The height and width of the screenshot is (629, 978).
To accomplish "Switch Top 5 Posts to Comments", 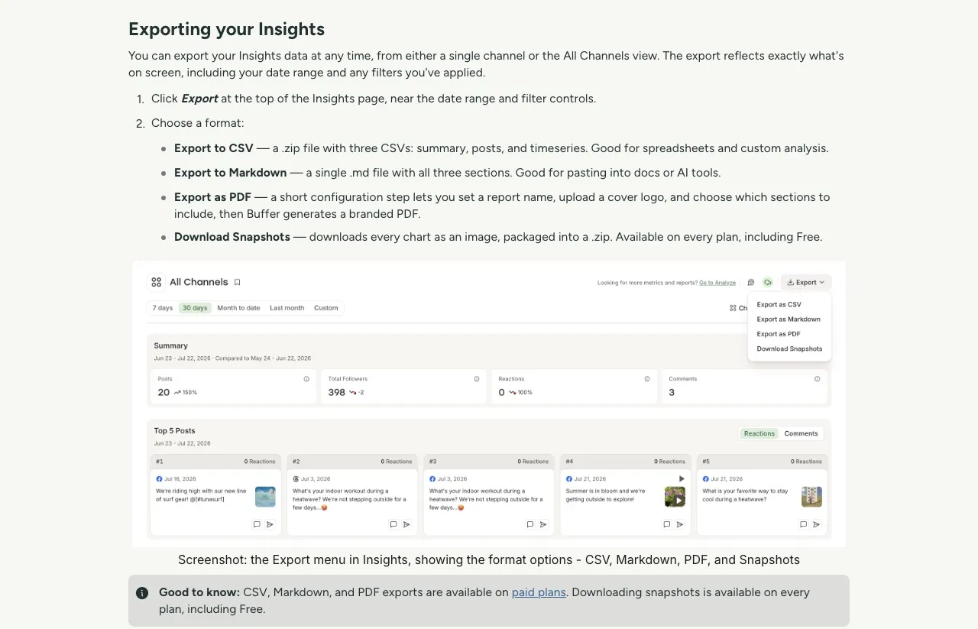I will click(801, 433).
